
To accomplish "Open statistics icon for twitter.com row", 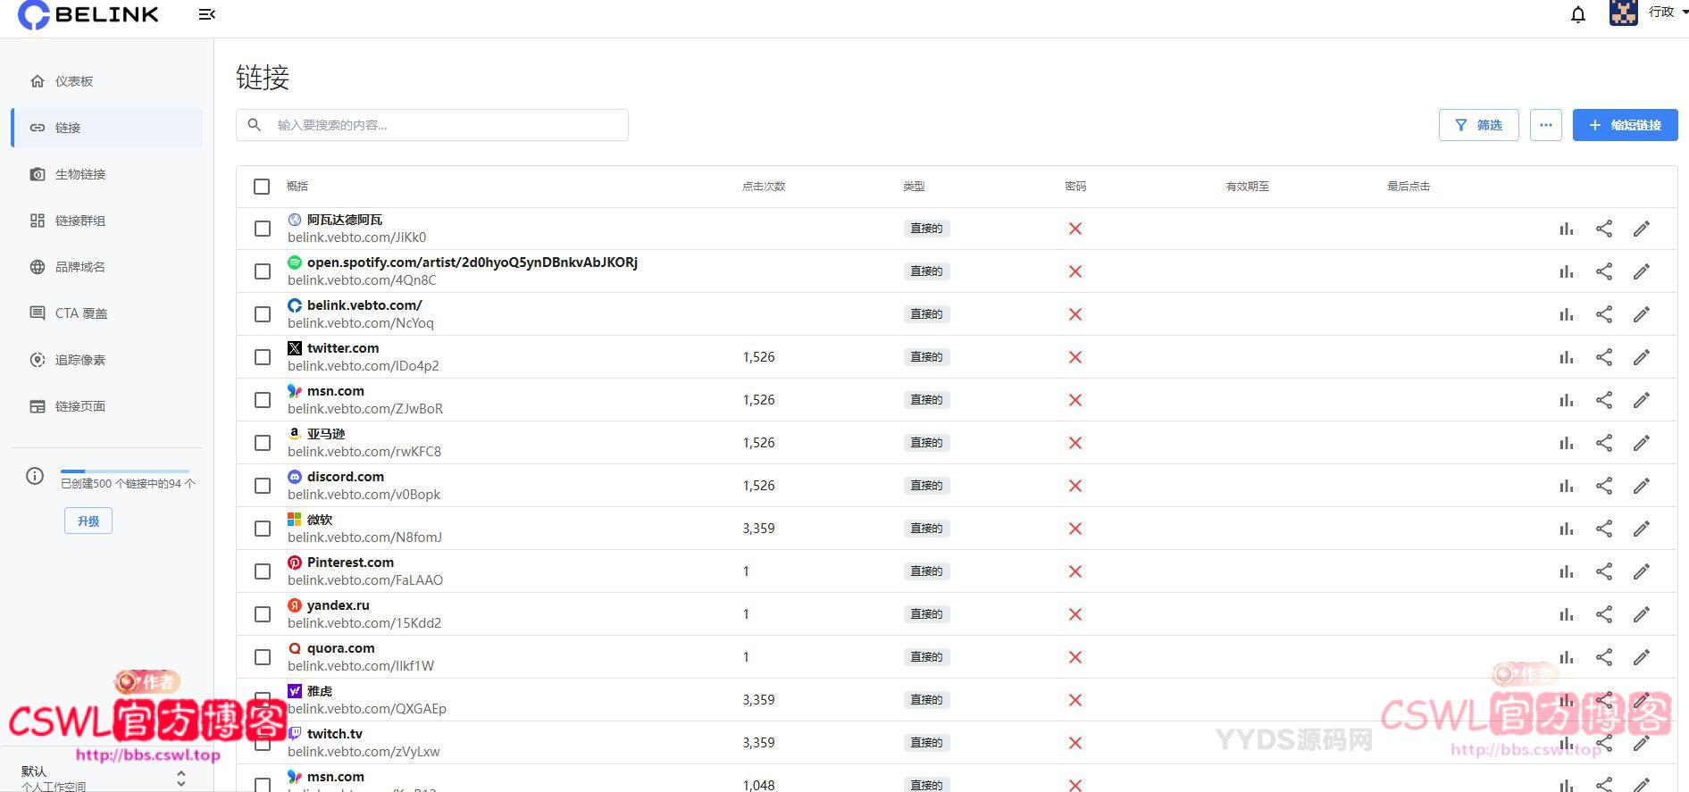I will [x=1566, y=357].
